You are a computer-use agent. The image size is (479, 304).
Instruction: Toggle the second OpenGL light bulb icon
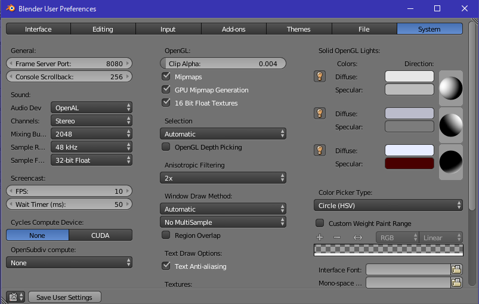click(320, 113)
